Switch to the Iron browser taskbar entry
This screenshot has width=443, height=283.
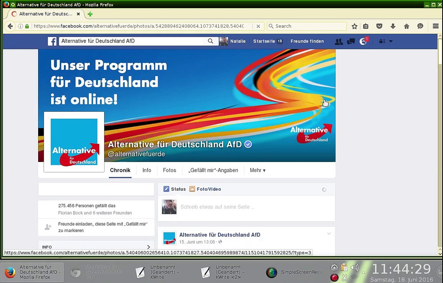[x=97, y=272]
